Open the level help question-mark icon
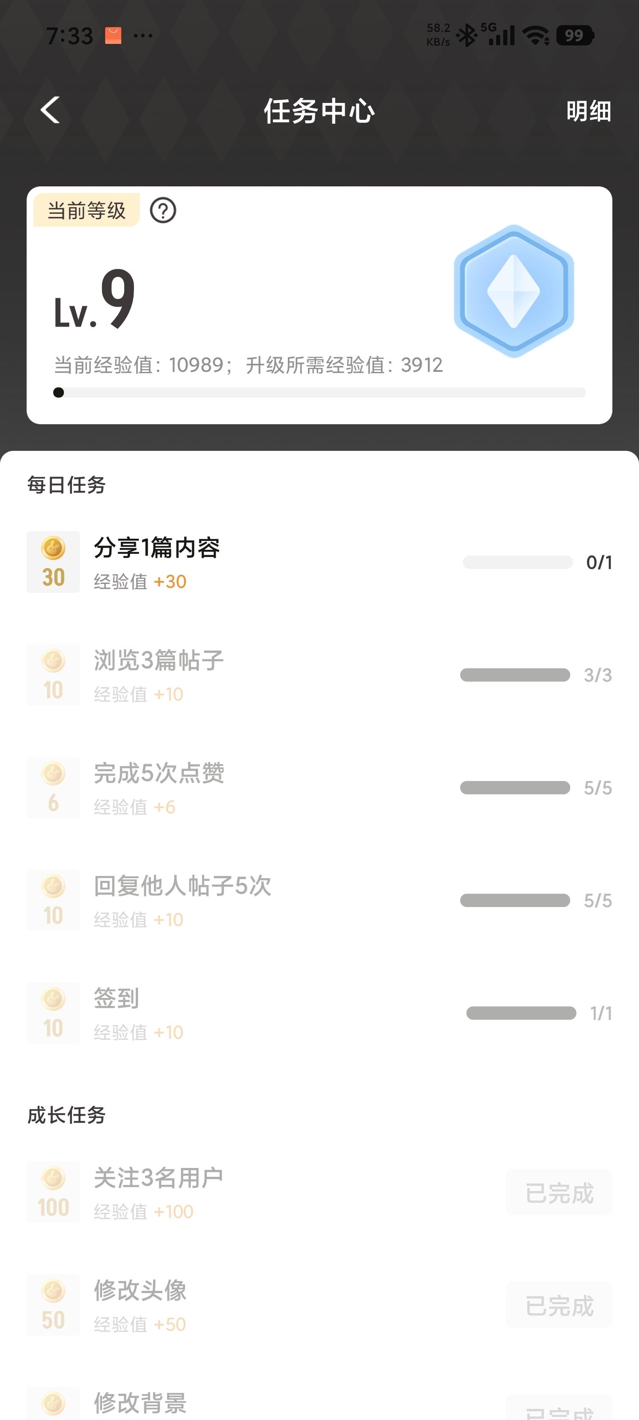Viewport: 639px width, 1420px height. 163,211
